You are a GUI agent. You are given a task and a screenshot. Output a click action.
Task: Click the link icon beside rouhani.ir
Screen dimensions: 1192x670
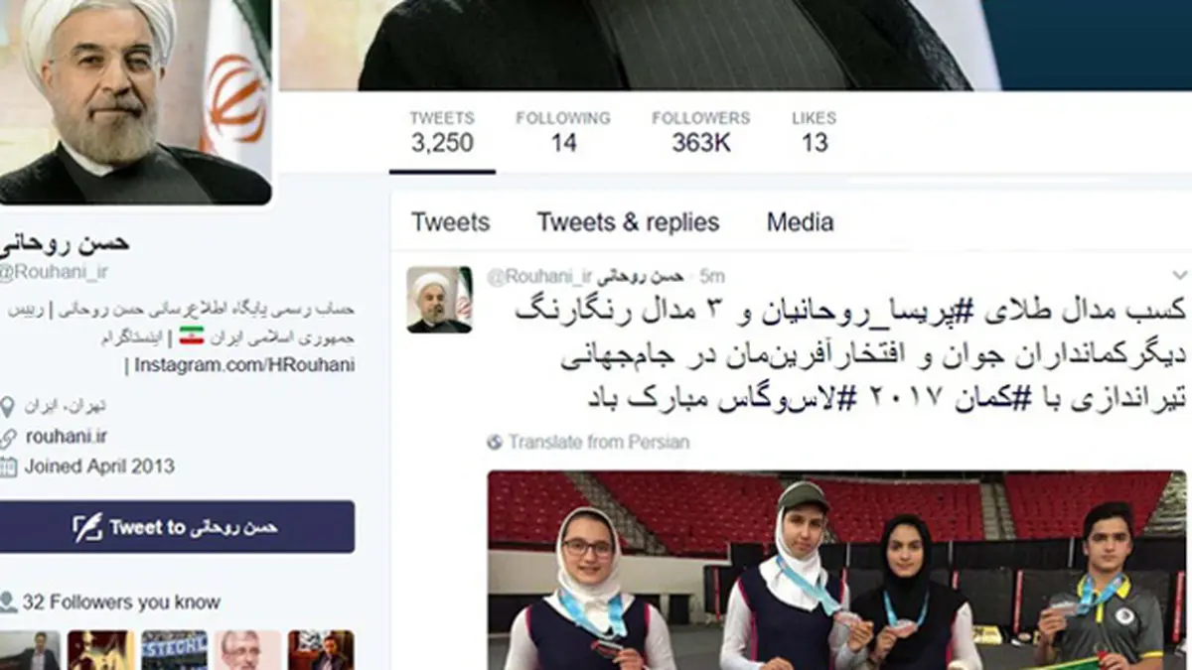pyautogui.click(x=8, y=437)
